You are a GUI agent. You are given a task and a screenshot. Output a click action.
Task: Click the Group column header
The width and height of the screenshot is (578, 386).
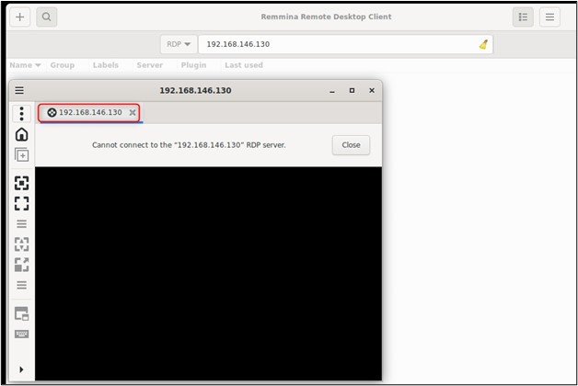[x=63, y=65]
